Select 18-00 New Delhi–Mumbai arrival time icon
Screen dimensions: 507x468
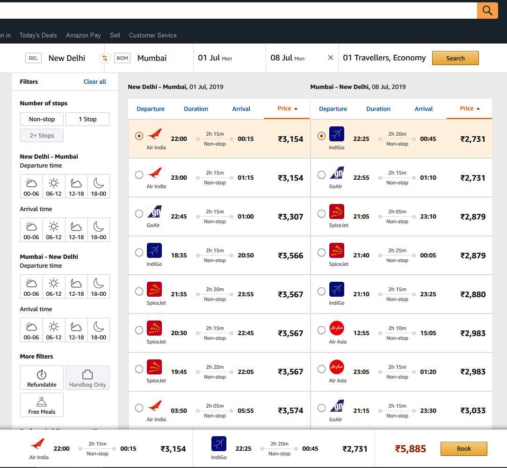click(99, 230)
